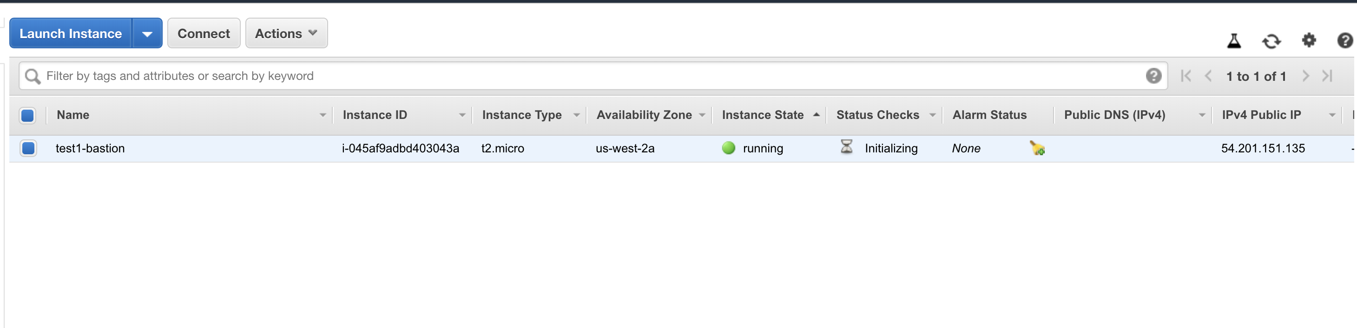
Task: Click the search filter help icon
Action: 1153,76
